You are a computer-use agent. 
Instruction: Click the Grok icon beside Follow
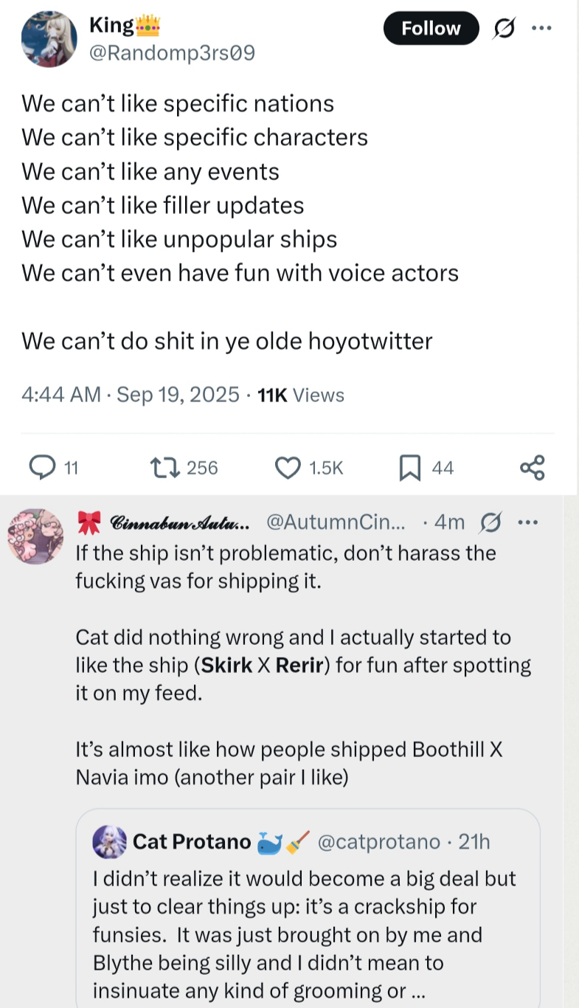tap(505, 29)
